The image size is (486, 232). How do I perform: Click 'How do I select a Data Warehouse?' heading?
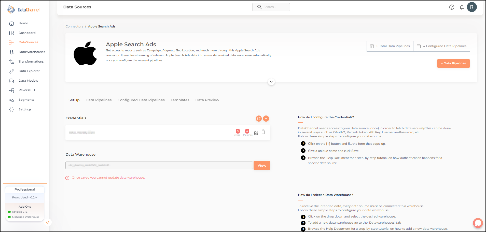pos(325,195)
